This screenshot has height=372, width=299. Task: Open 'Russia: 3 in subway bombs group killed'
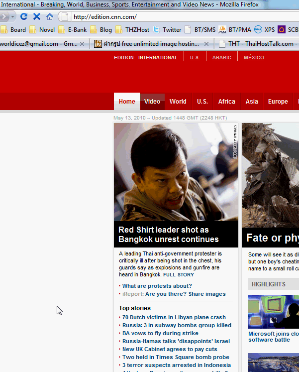[x=177, y=325]
